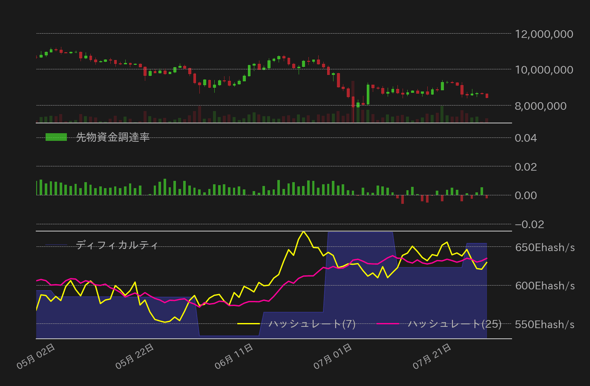590x386 pixels.
Task: Hide the ハッシュレート(25) series via its label
Action: [455, 324]
